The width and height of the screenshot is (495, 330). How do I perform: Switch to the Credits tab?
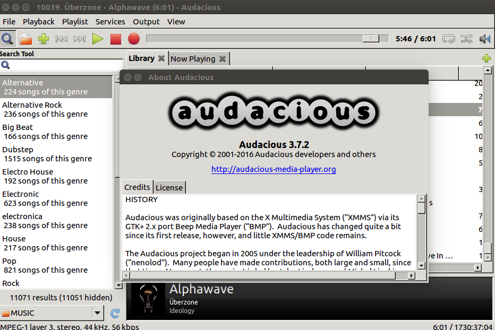pyautogui.click(x=137, y=187)
